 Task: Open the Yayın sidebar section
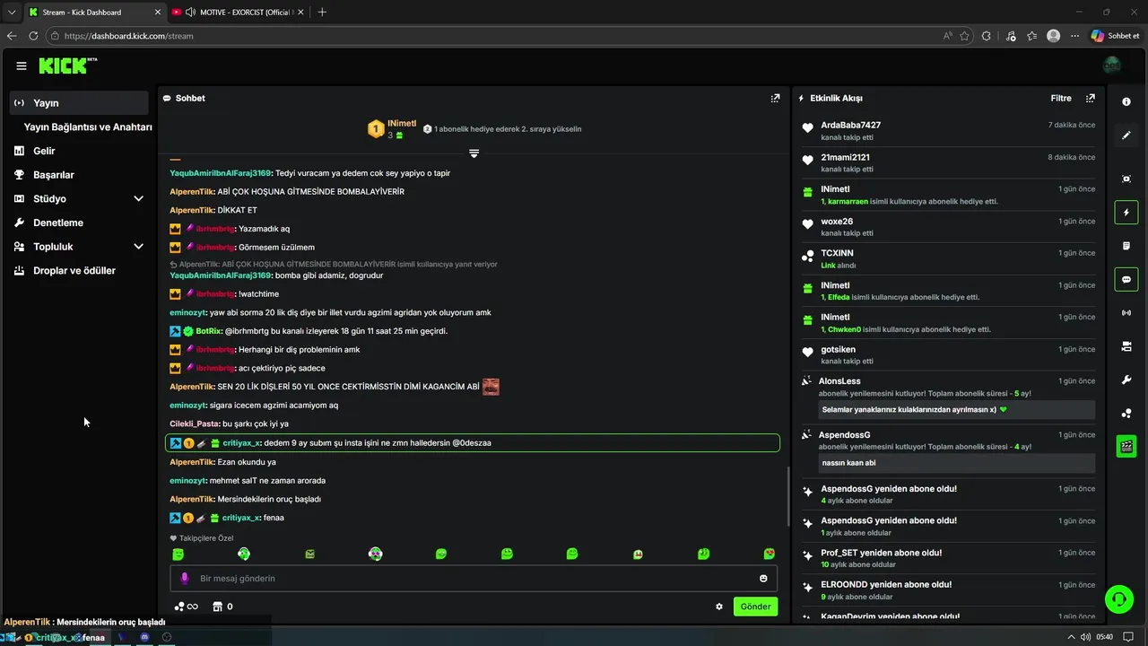tap(79, 103)
